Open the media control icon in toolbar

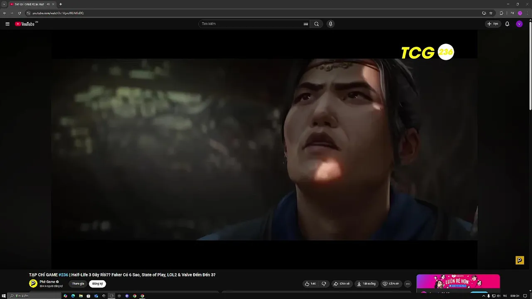pos(512,13)
